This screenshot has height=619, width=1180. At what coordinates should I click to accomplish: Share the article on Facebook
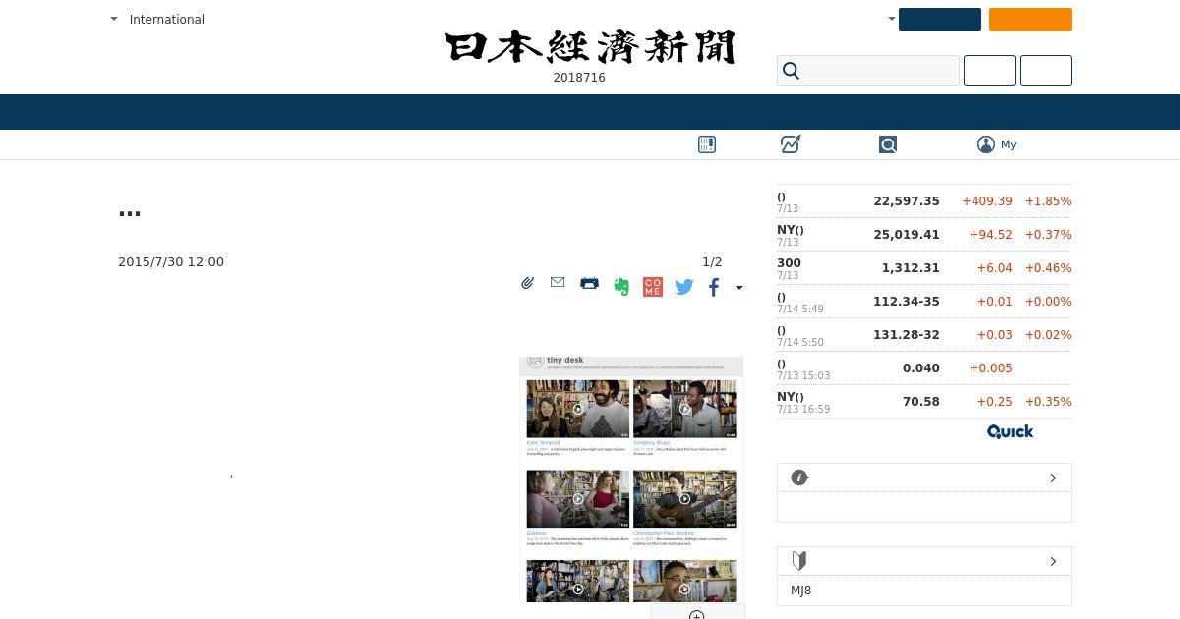714,287
